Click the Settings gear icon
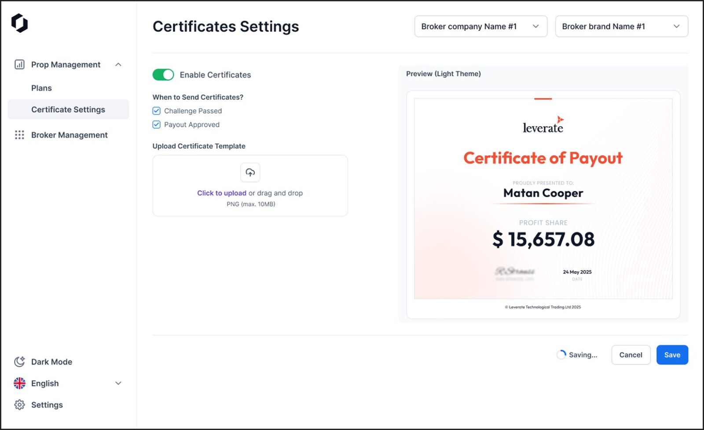The height and width of the screenshot is (430, 704). (x=19, y=405)
